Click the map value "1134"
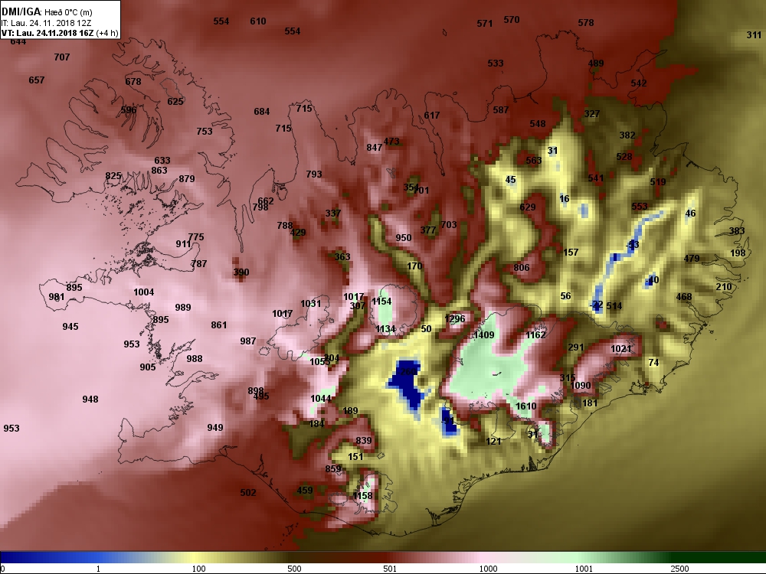This screenshot has width=766, height=574. point(385,329)
